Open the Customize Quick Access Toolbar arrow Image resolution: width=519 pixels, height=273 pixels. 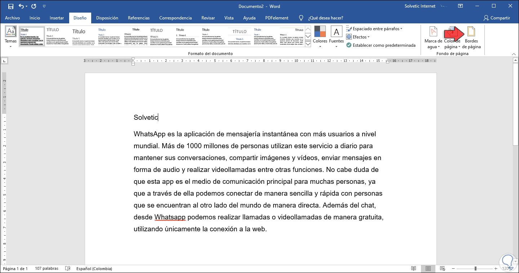(x=44, y=6)
